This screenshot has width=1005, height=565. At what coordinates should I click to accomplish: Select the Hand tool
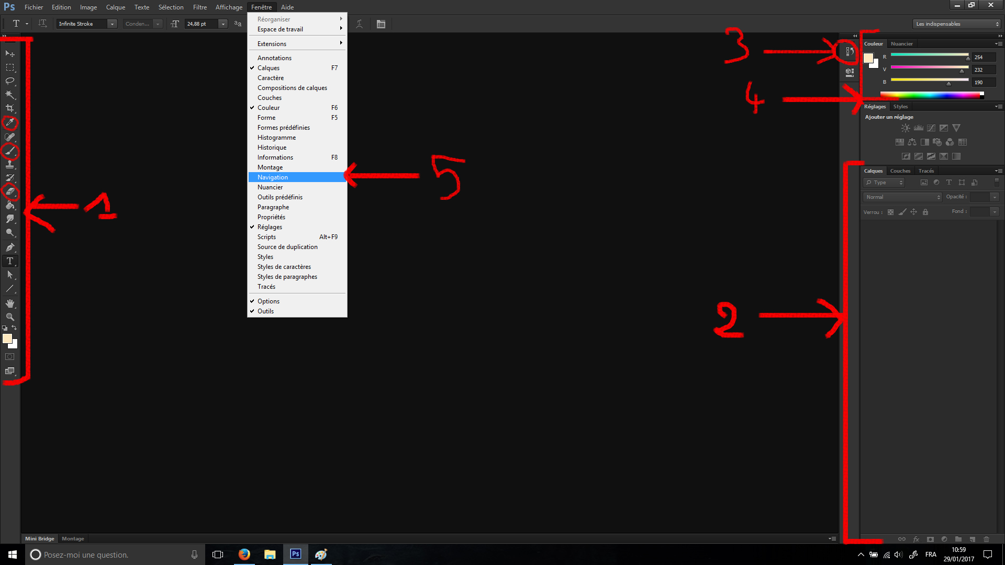tap(10, 303)
